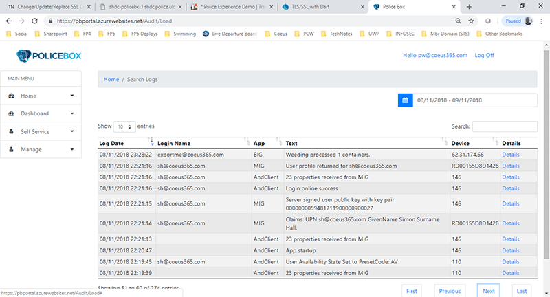Viewport: 550px width, 297px height.
Task: Bookmark this page with the star icon
Action: [x=470, y=21]
